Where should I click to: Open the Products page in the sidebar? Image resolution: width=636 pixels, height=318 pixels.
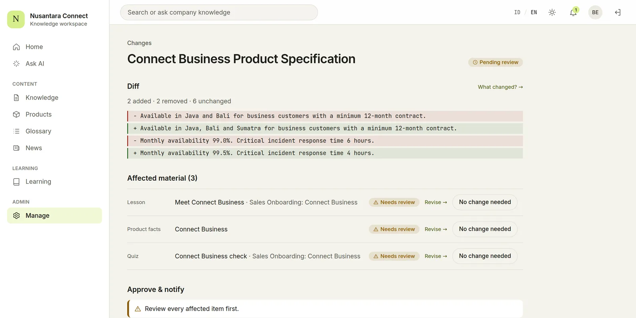54,114
